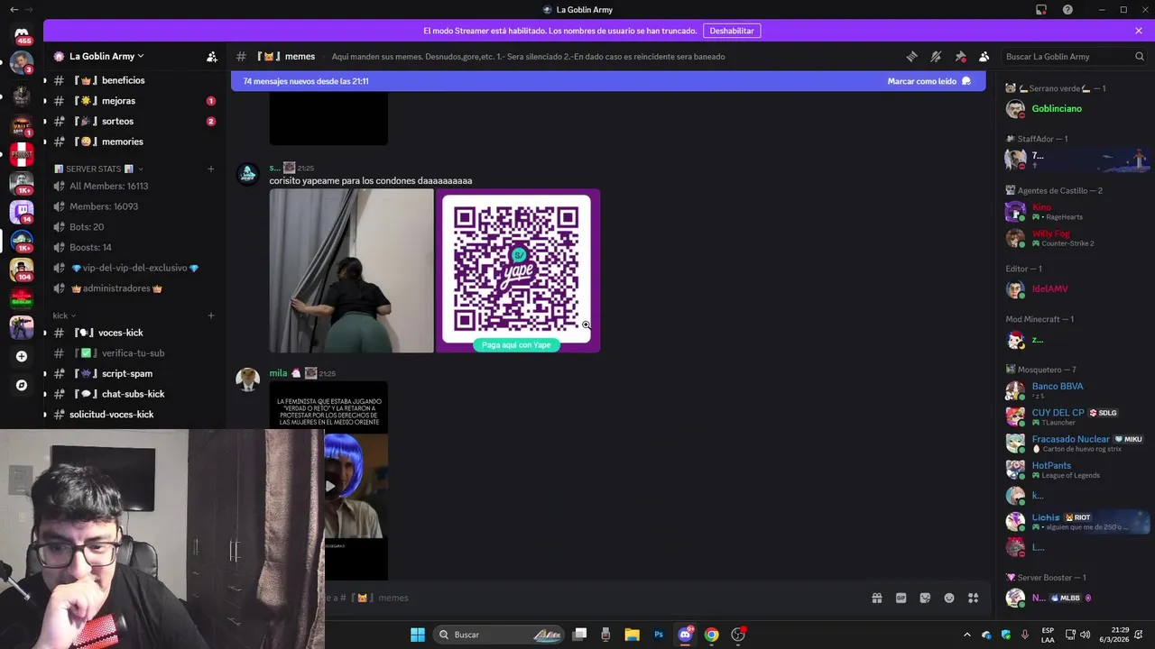Focus Windows taskbar Buscar search box
The image size is (1155, 649).
click(x=499, y=635)
